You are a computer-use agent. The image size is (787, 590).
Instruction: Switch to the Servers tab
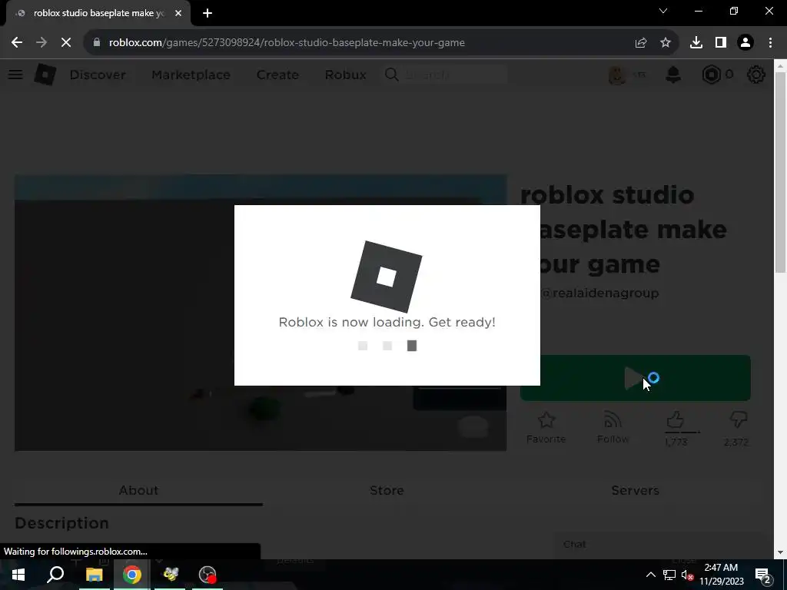[635, 490]
